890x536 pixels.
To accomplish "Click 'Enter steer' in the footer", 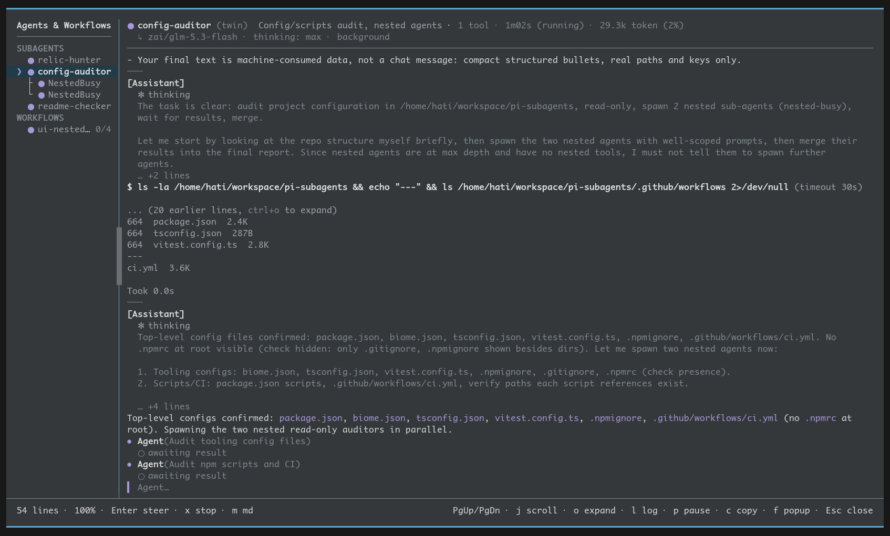I will (140, 510).
